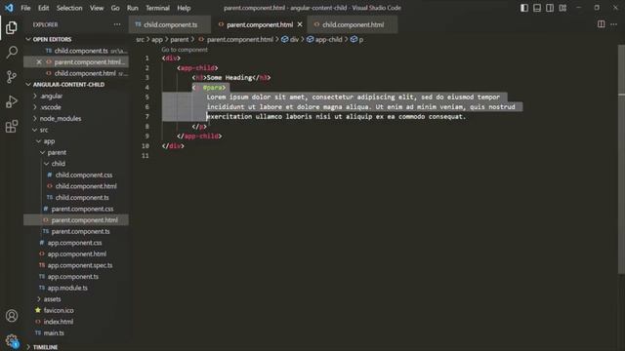Expand the .vscode folder
625x351 pixels.
51,107
